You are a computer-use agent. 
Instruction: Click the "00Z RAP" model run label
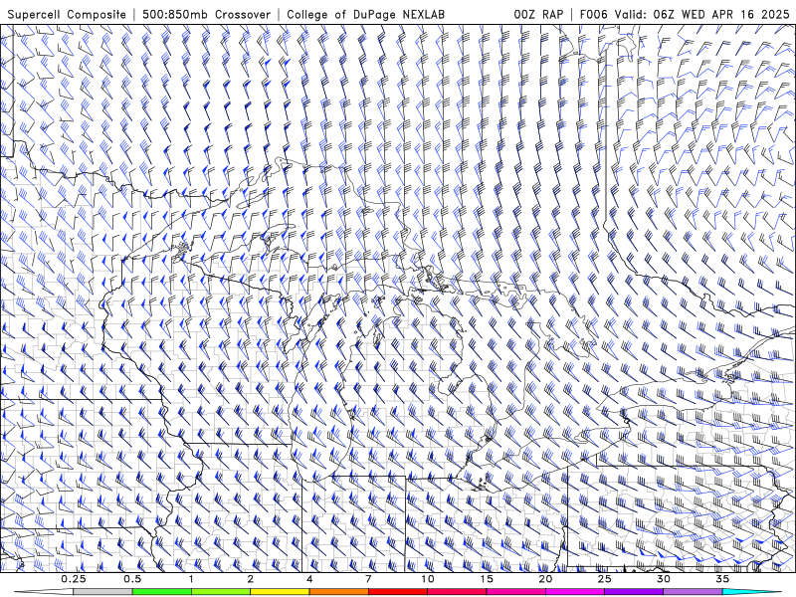(x=538, y=15)
